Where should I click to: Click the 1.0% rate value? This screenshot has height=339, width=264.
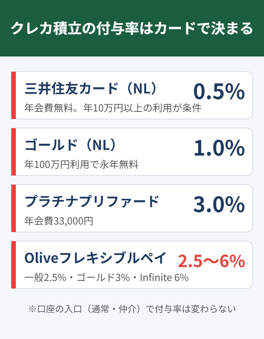pyautogui.click(x=219, y=148)
